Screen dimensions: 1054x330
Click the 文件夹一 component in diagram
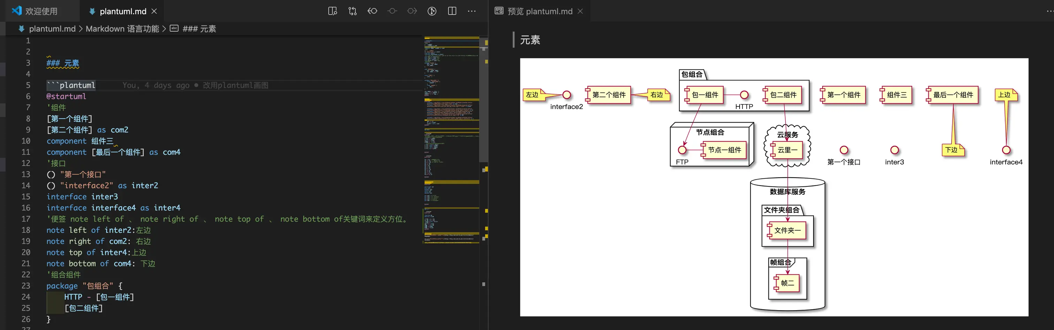click(786, 230)
